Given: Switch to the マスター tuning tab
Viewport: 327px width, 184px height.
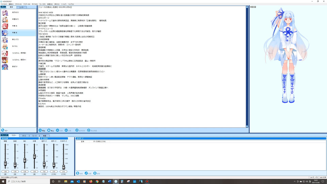Looking at the screenshot, I should pos(14,135).
